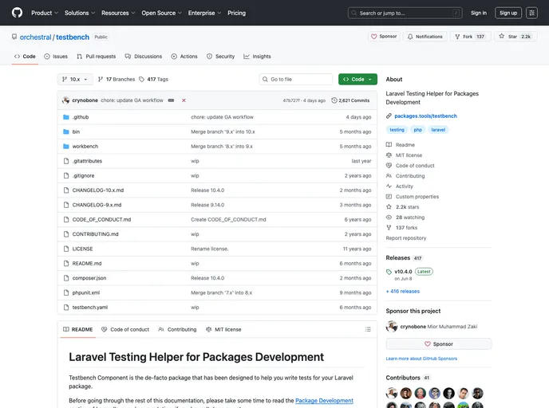Open the README outline list icon

[368, 329]
